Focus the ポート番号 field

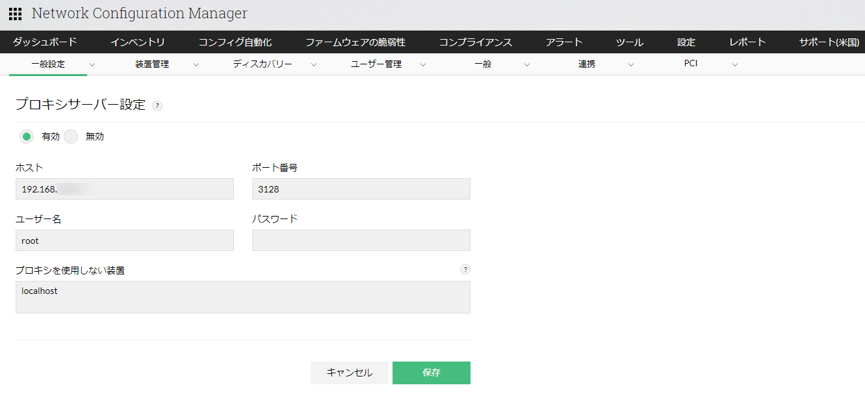pos(361,189)
